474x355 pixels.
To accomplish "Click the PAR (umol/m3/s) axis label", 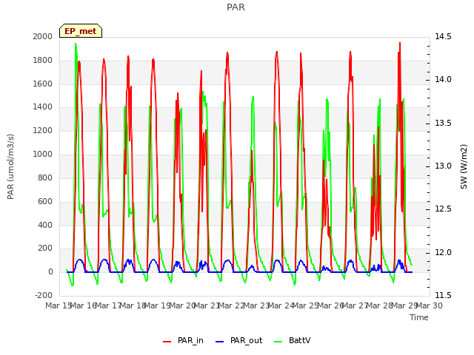I will click(x=10, y=166).
